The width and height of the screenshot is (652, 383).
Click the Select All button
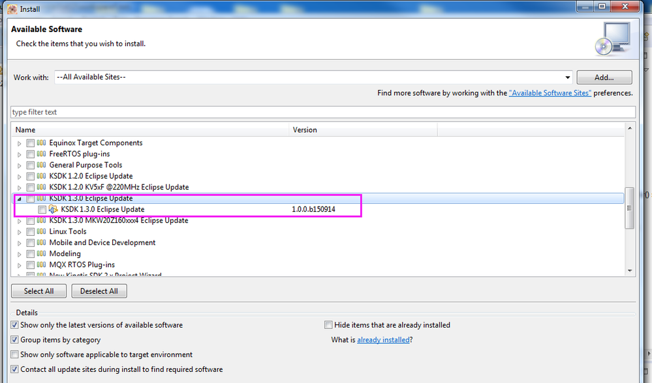pyautogui.click(x=39, y=291)
